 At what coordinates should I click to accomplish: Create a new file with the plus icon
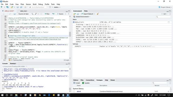click(x=2, y=7)
